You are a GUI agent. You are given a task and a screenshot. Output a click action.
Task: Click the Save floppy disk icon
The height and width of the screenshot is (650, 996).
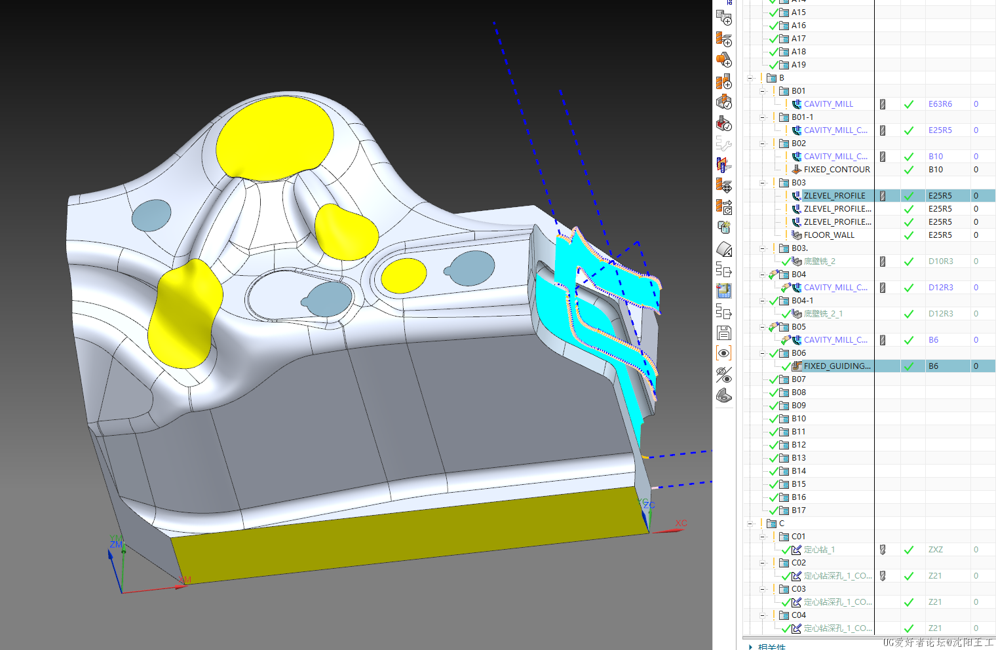point(723,332)
